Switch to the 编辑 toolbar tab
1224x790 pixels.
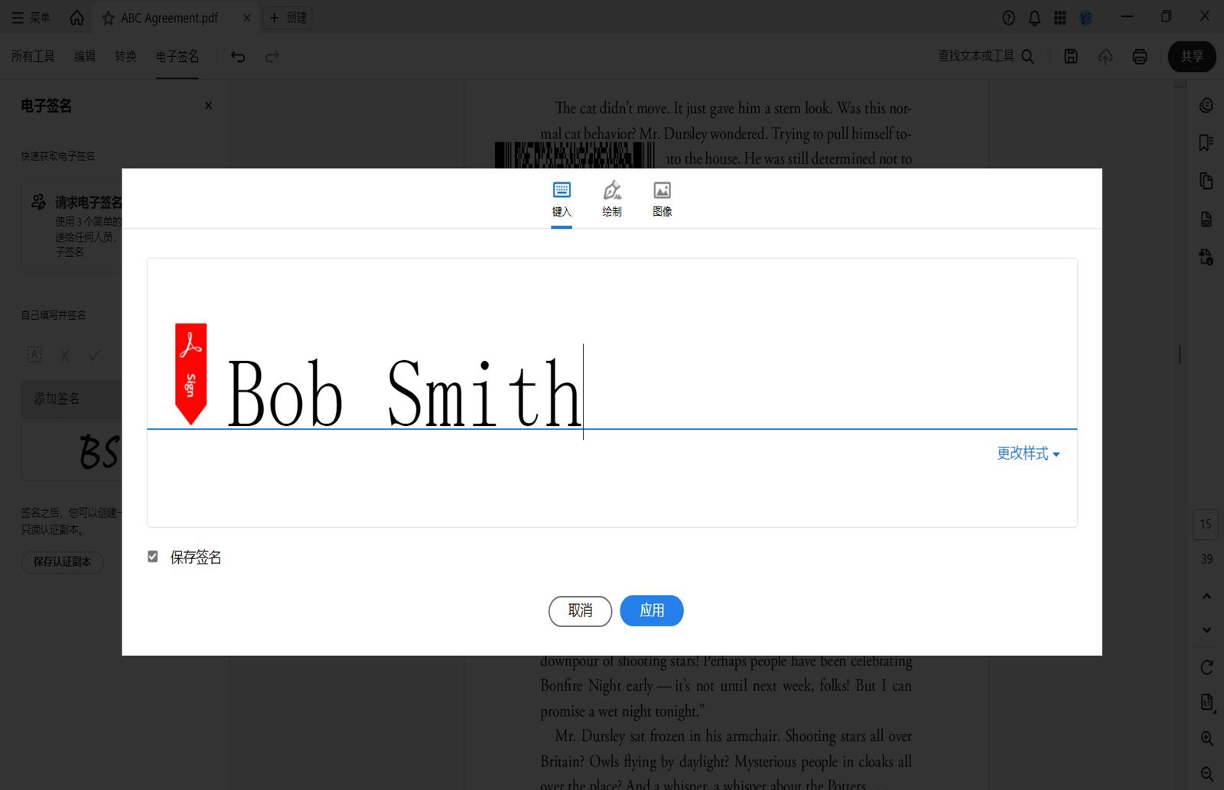84,57
